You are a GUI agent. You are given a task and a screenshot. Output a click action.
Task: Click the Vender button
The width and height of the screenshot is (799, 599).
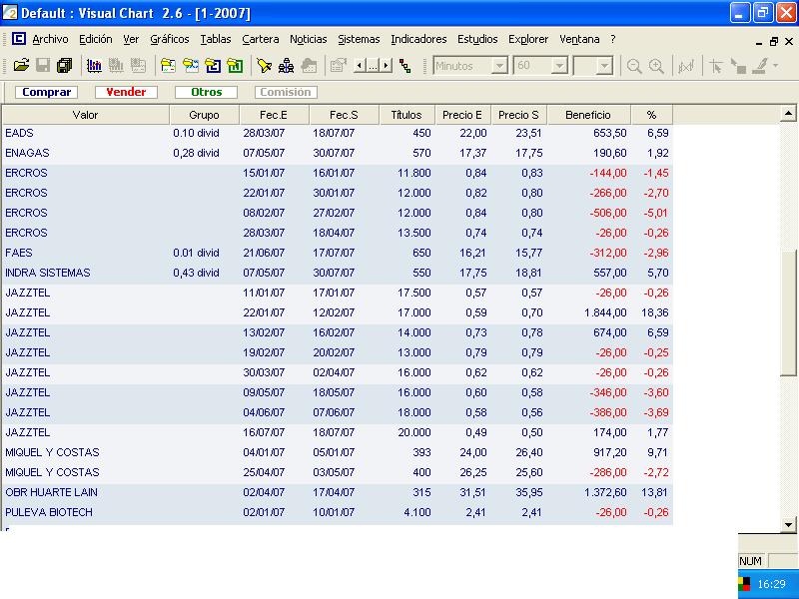click(126, 92)
